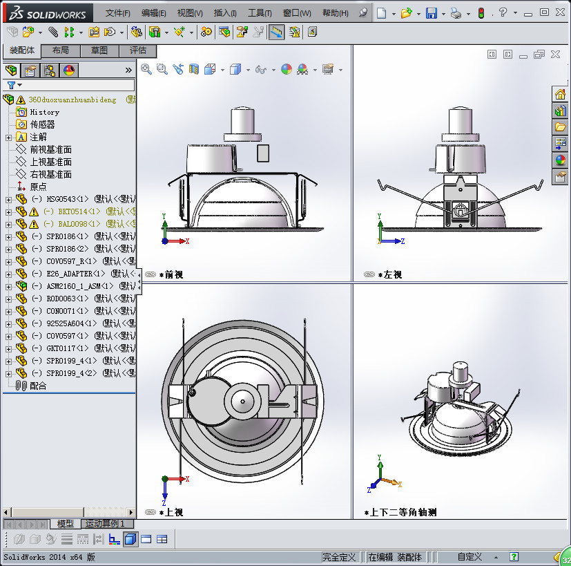
Task: Expand the HSG0543<1> component node
Action: 8,200
